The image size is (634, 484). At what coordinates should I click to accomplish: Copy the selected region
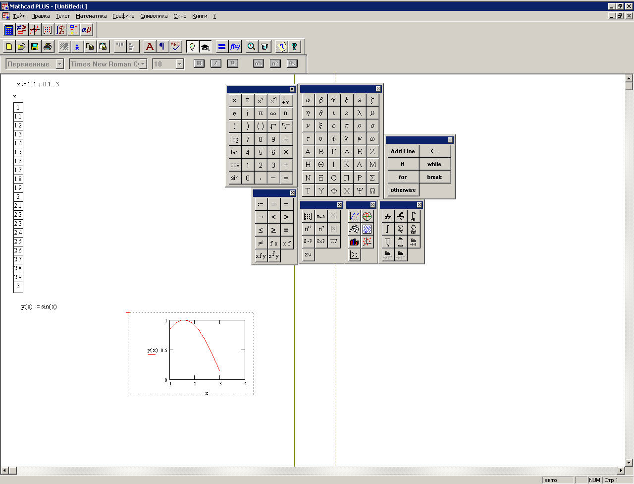90,47
